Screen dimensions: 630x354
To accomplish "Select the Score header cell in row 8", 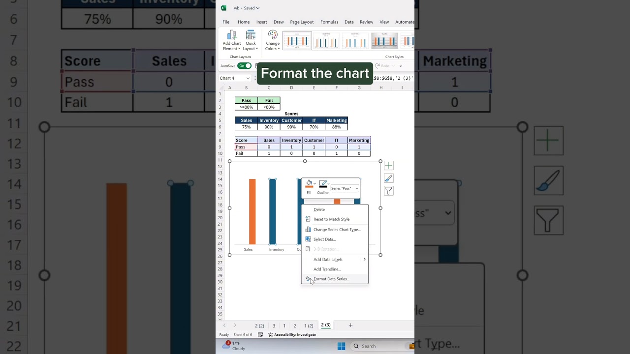I will click(x=246, y=140).
